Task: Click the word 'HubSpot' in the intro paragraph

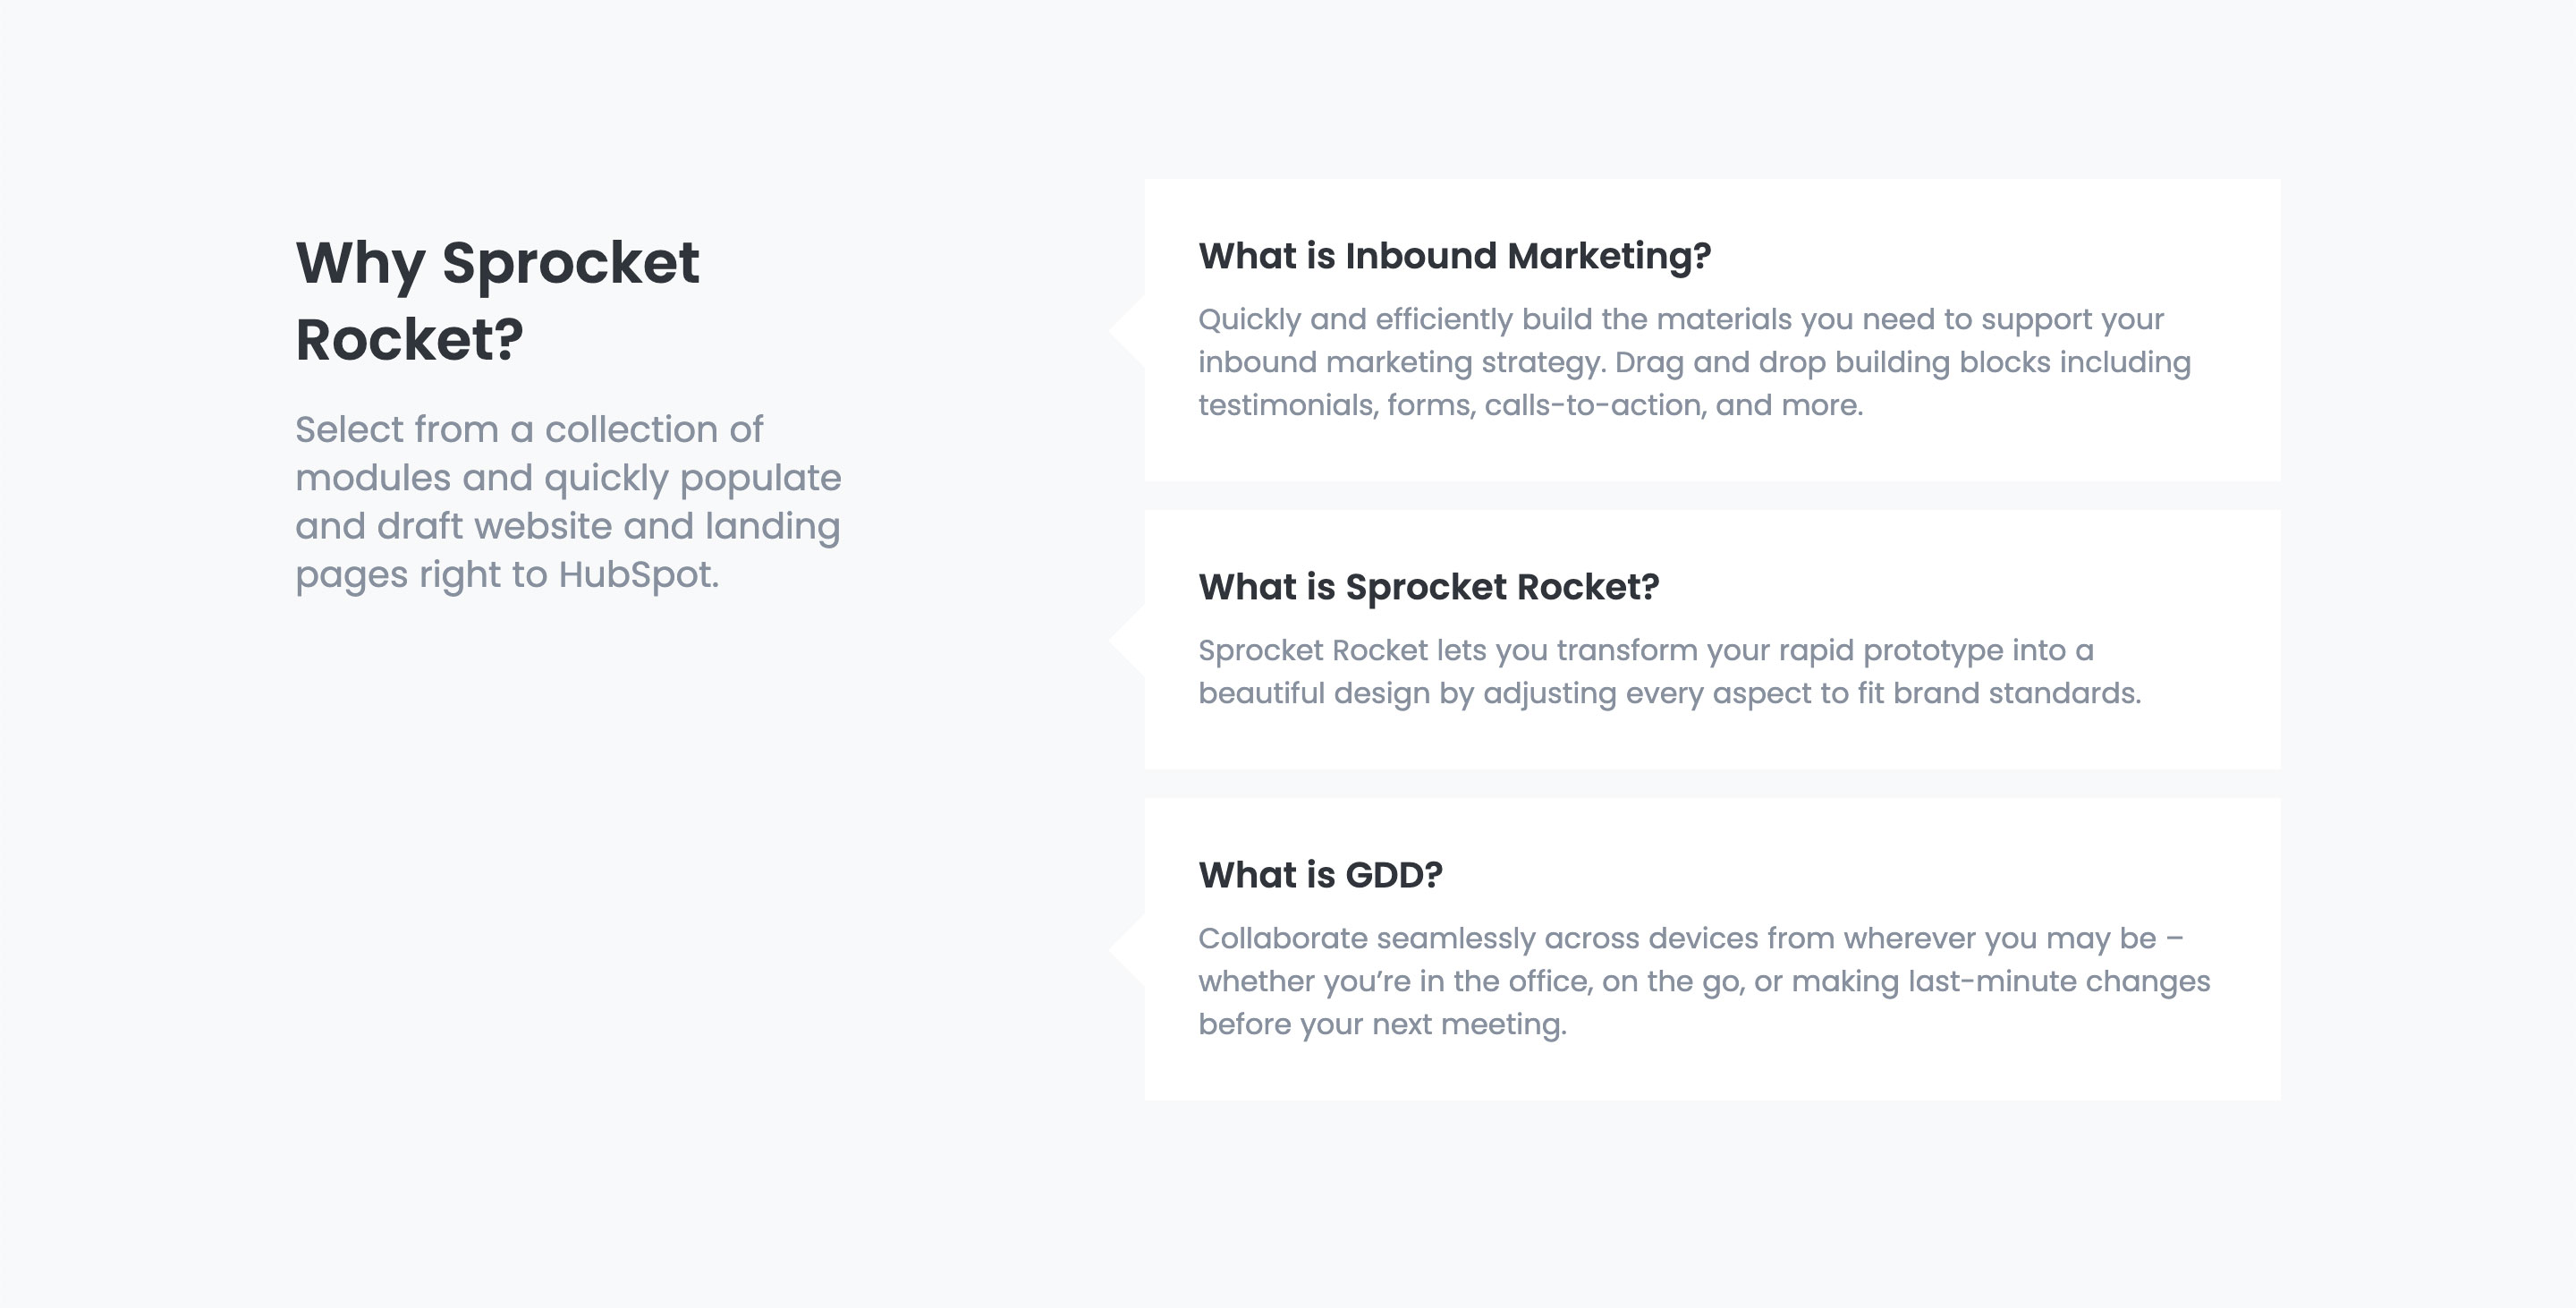Action: pyautogui.click(x=635, y=575)
